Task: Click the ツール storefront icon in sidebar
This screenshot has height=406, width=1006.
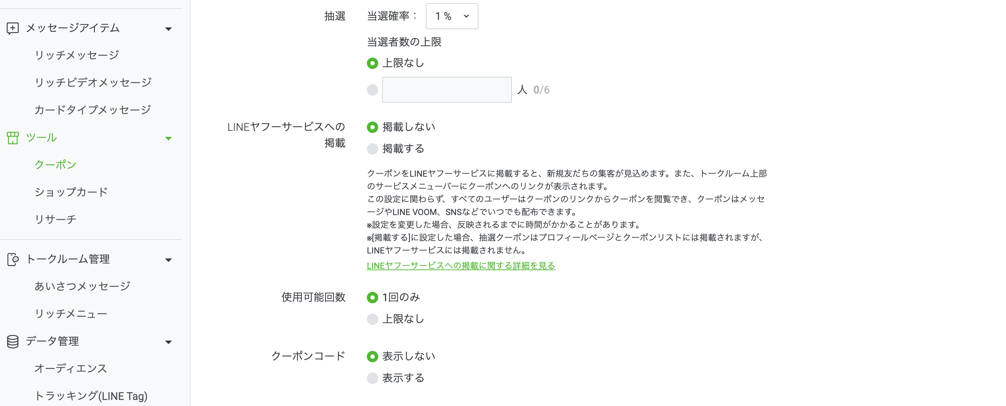Action: point(13,138)
